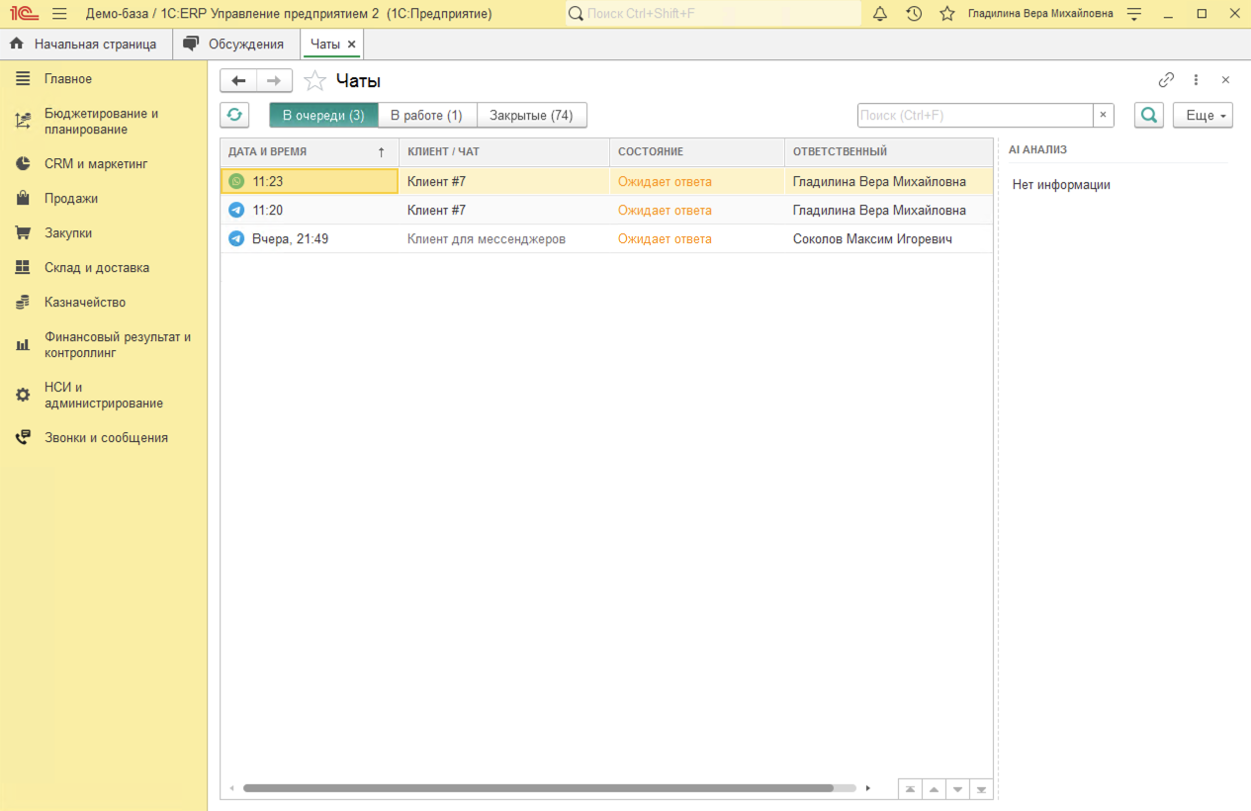This screenshot has width=1251, height=811.
Task: Open history clock icon in title bar
Action: pos(914,14)
